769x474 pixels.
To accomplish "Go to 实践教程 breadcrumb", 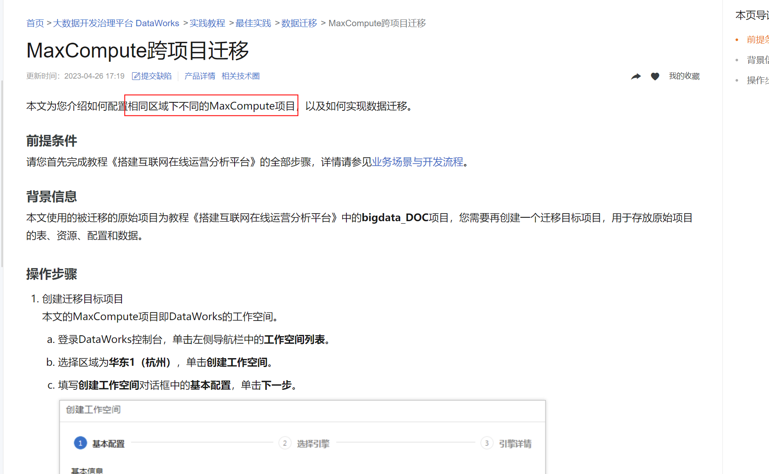I will (207, 23).
